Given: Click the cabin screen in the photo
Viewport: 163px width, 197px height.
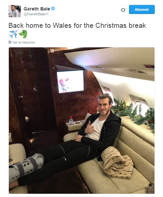Looking at the screenshot, I should pyautogui.click(x=70, y=82).
